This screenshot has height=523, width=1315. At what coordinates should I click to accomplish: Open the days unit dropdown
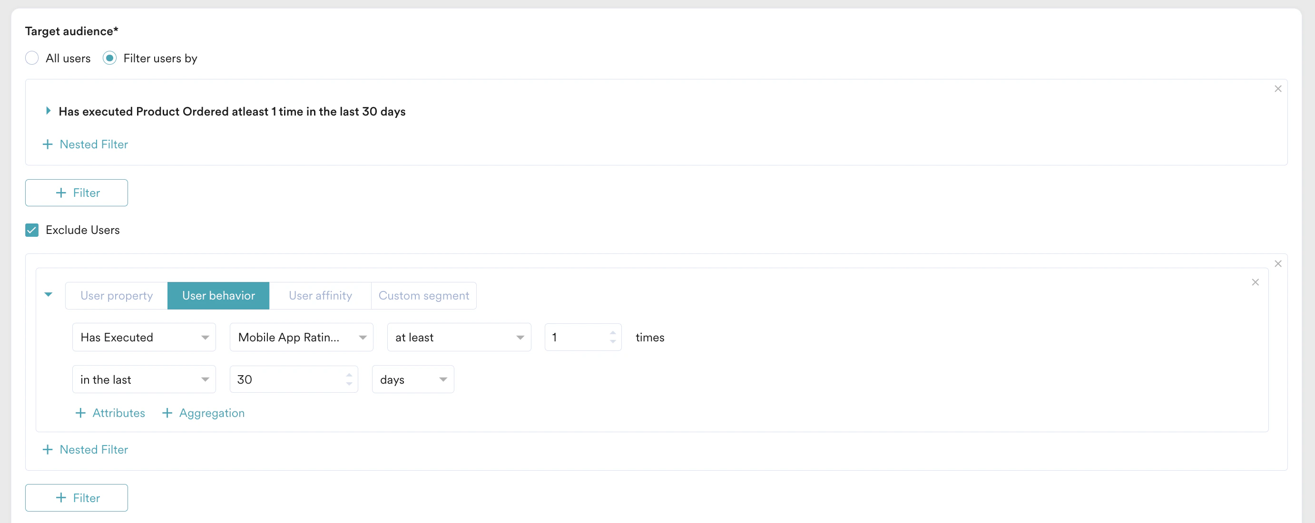click(x=412, y=379)
